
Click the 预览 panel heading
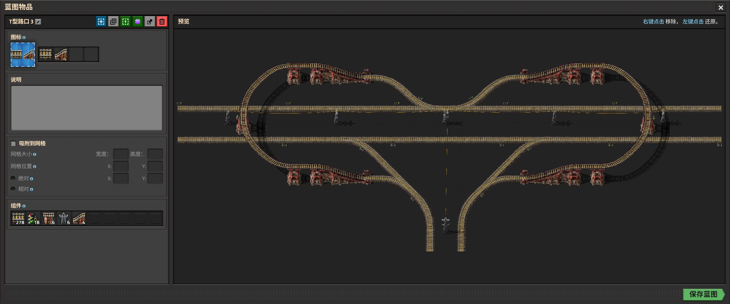point(184,22)
